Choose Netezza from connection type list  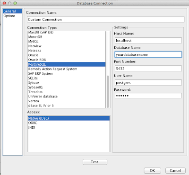coord(67,51)
